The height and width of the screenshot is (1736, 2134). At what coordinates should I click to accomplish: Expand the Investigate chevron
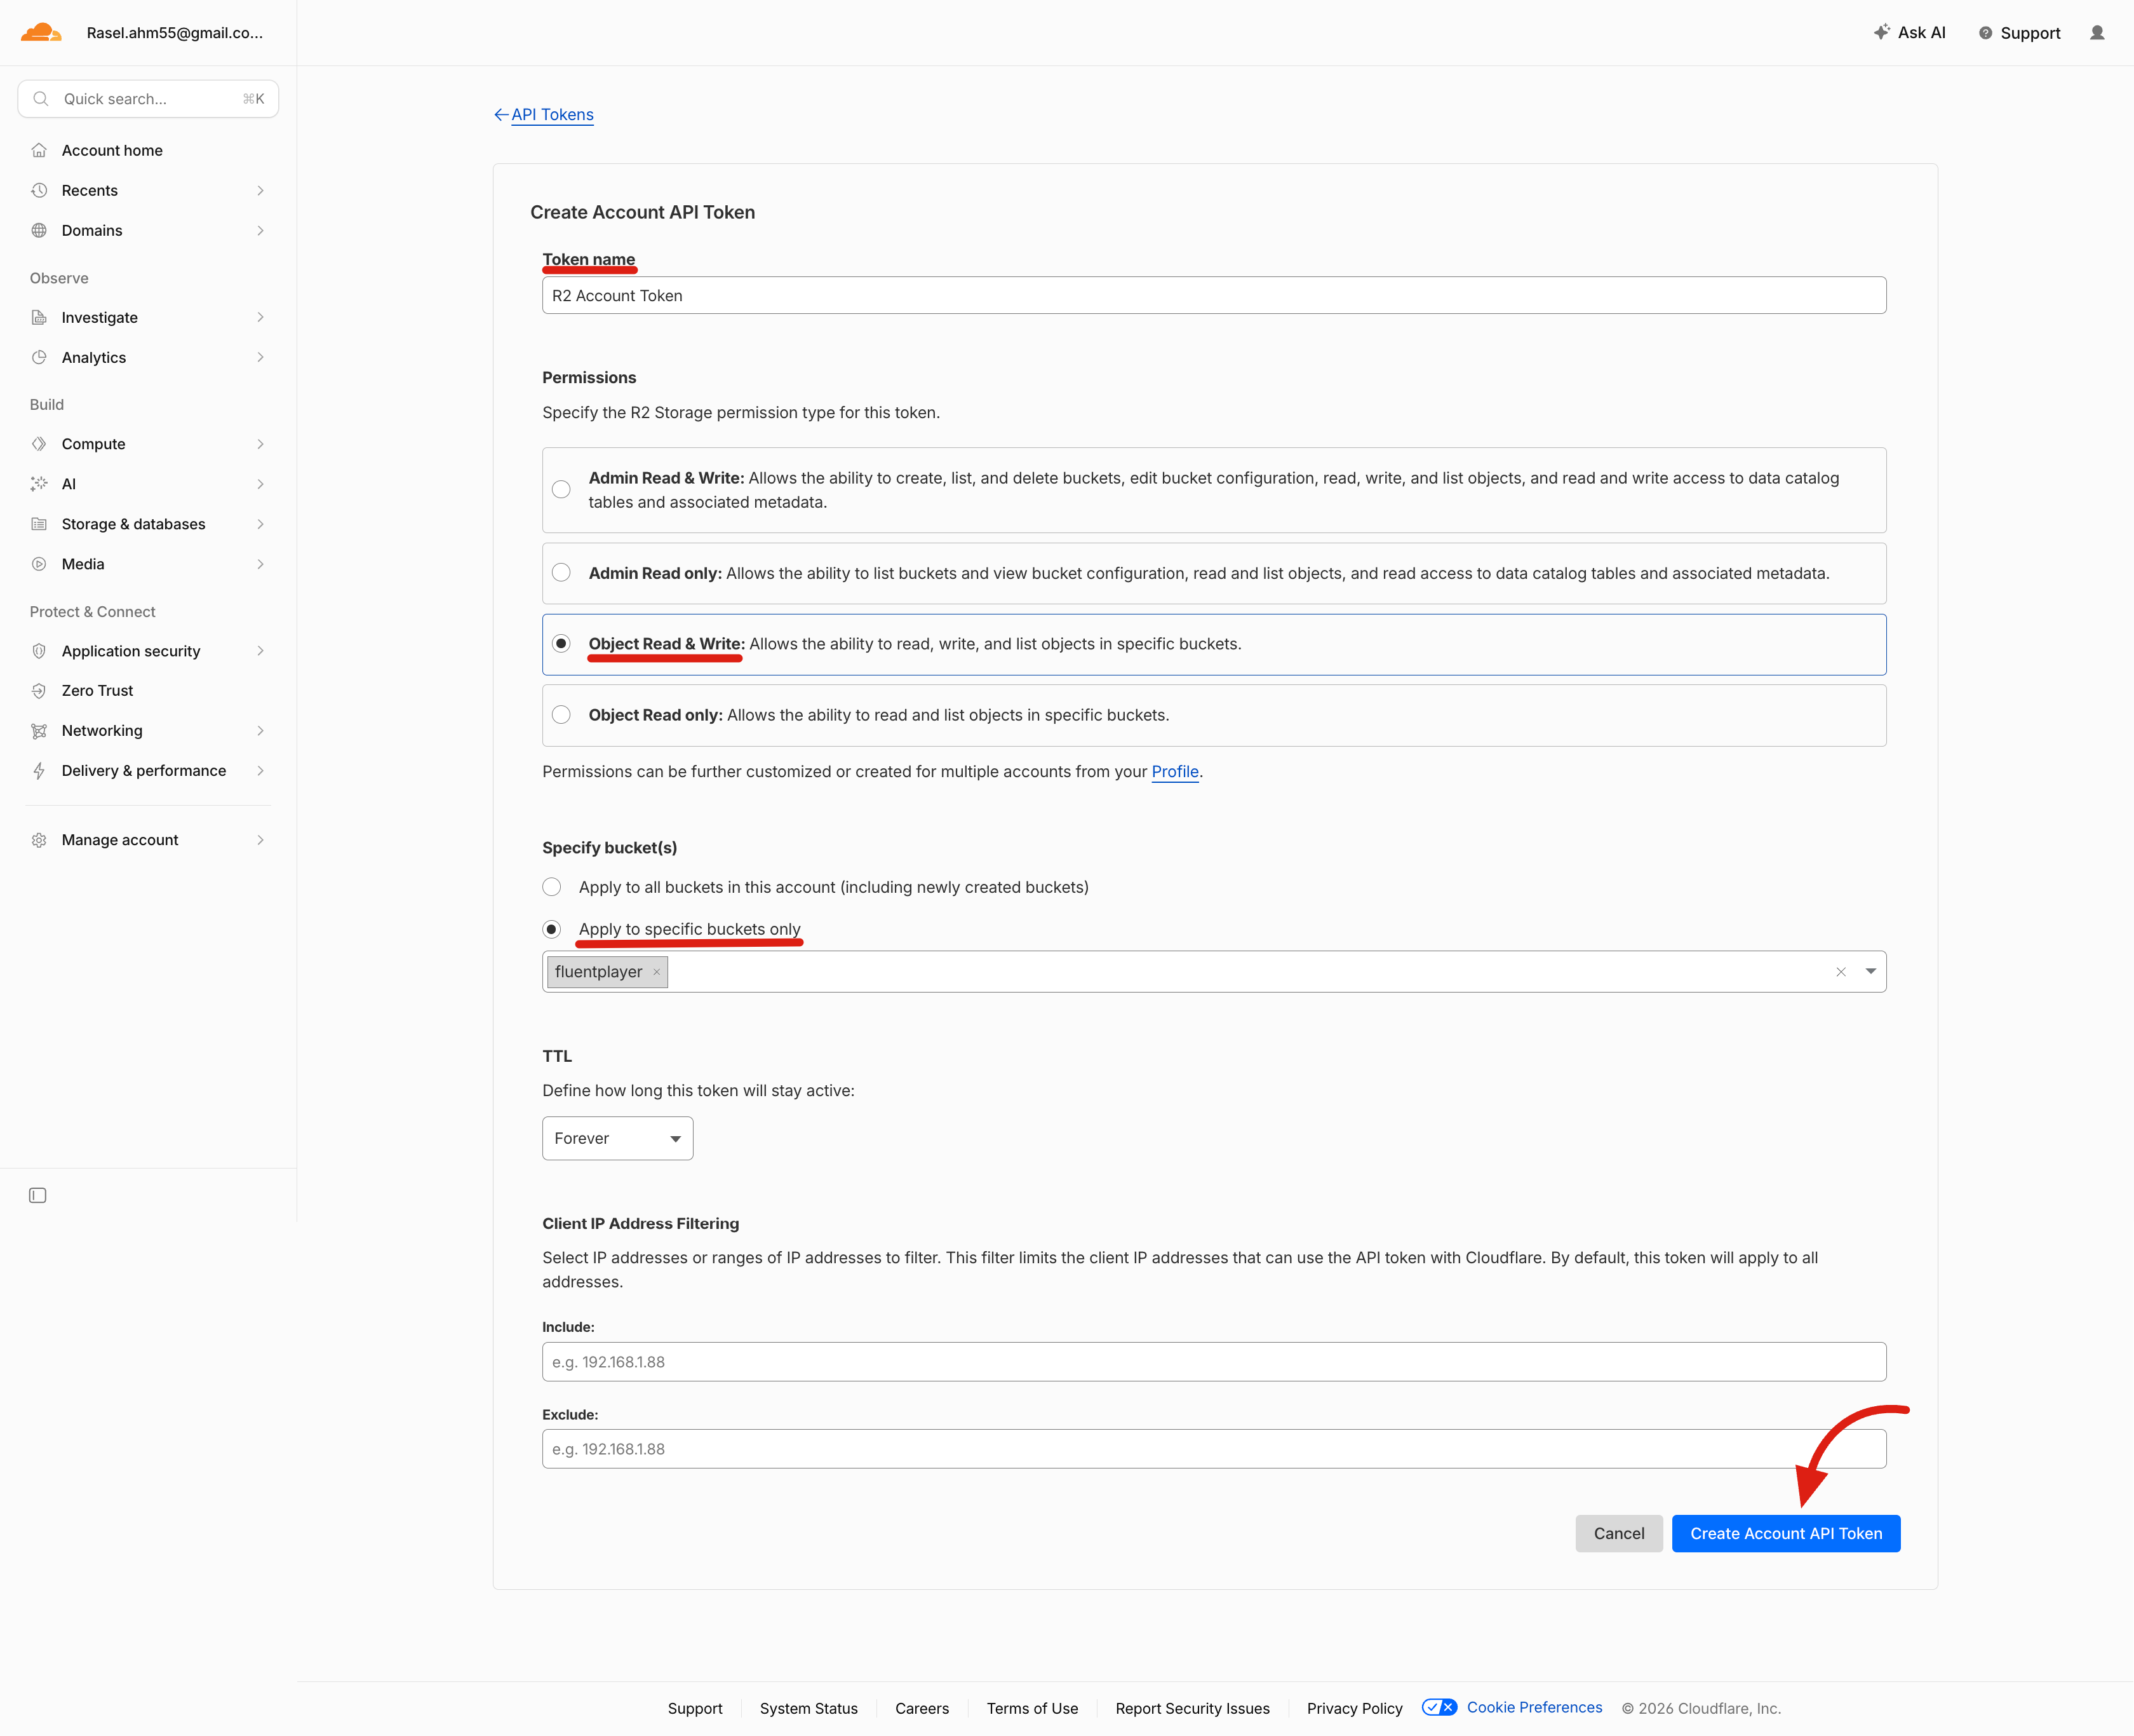point(260,317)
